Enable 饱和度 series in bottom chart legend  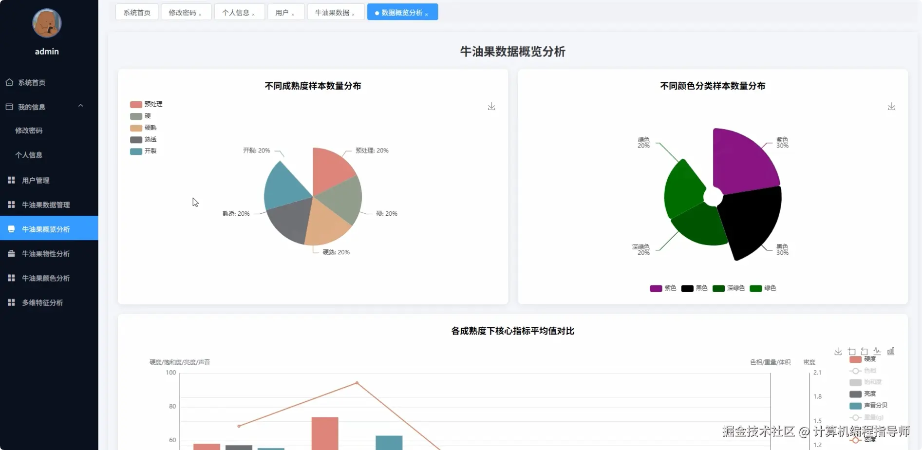[866, 382]
